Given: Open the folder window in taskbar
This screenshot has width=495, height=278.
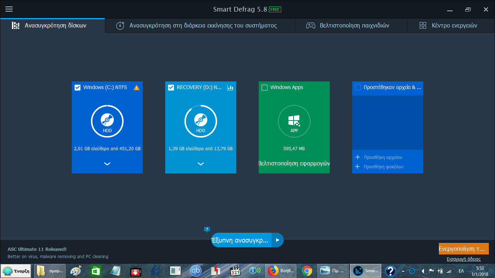Looking at the screenshot, I should 50,271.
